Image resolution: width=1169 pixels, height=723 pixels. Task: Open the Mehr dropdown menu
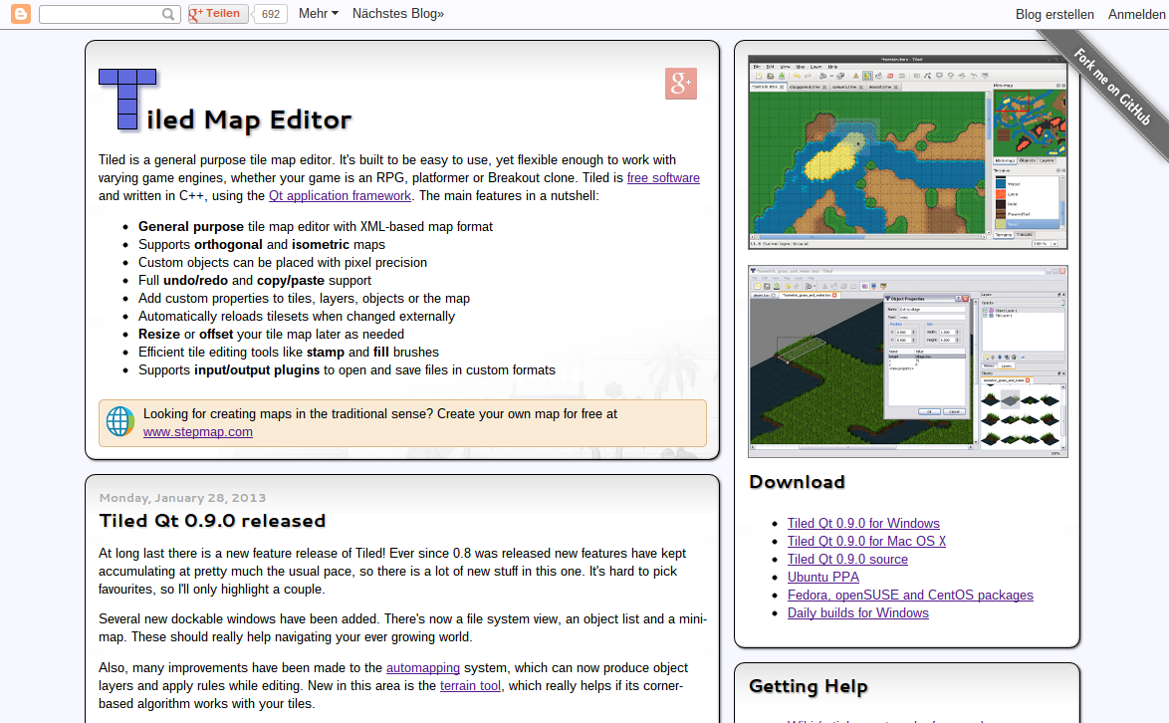319,13
